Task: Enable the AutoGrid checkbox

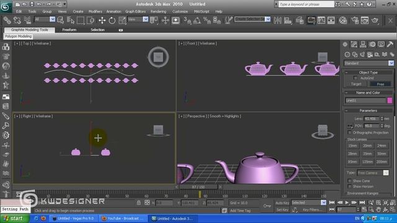Action: point(355,78)
